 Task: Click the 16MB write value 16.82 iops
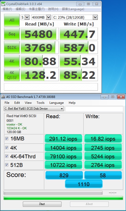[103, 139]
